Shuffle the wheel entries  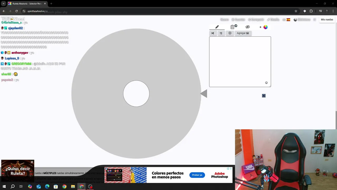212,33
